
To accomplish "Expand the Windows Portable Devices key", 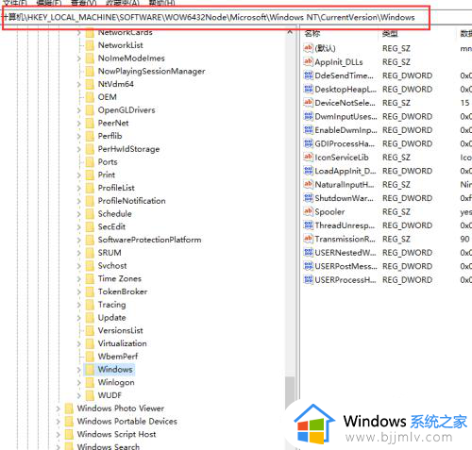I will tap(58, 421).
